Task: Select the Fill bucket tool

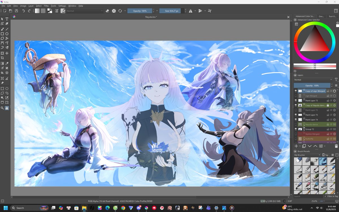Action: [2, 73]
